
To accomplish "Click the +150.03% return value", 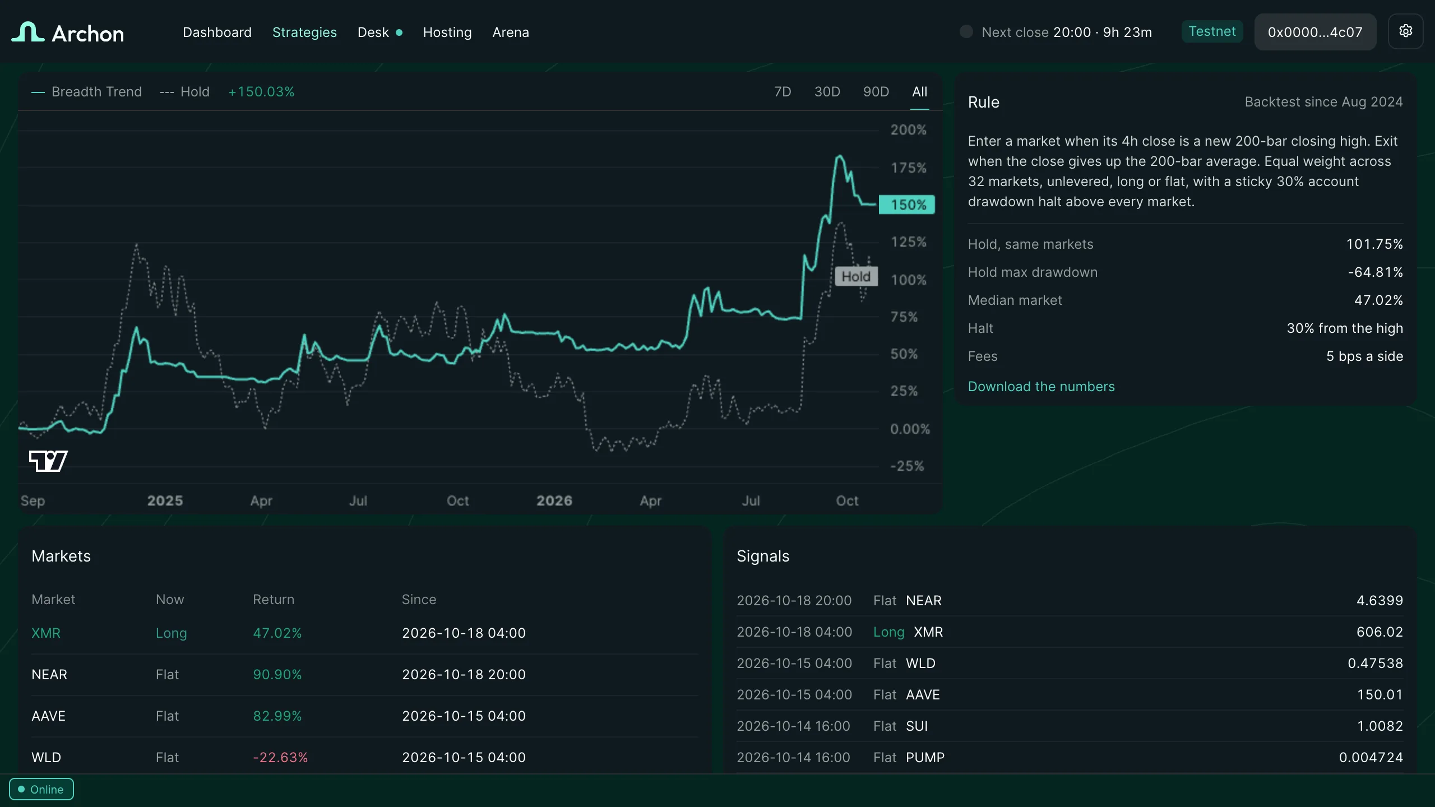I will pyautogui.click(x=261, y=91).
